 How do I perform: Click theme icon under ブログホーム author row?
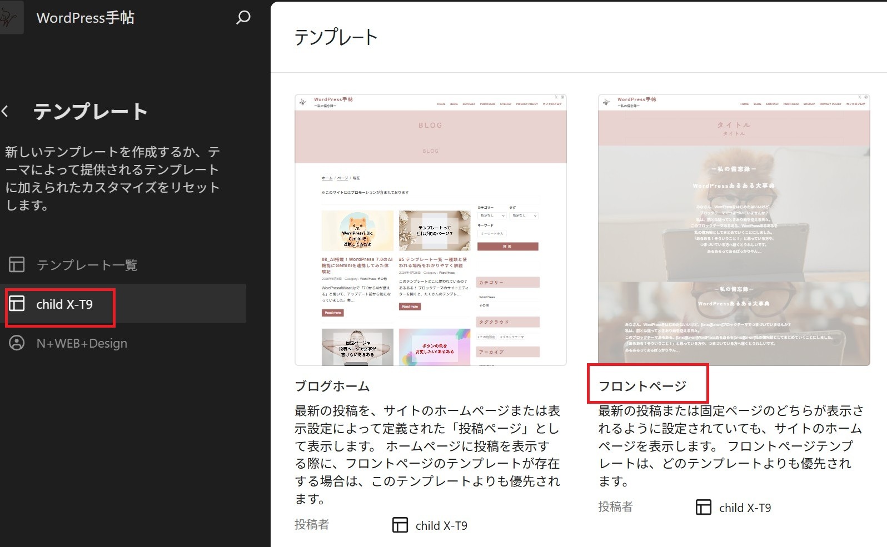pyautogui.click(x=400, y=525)
